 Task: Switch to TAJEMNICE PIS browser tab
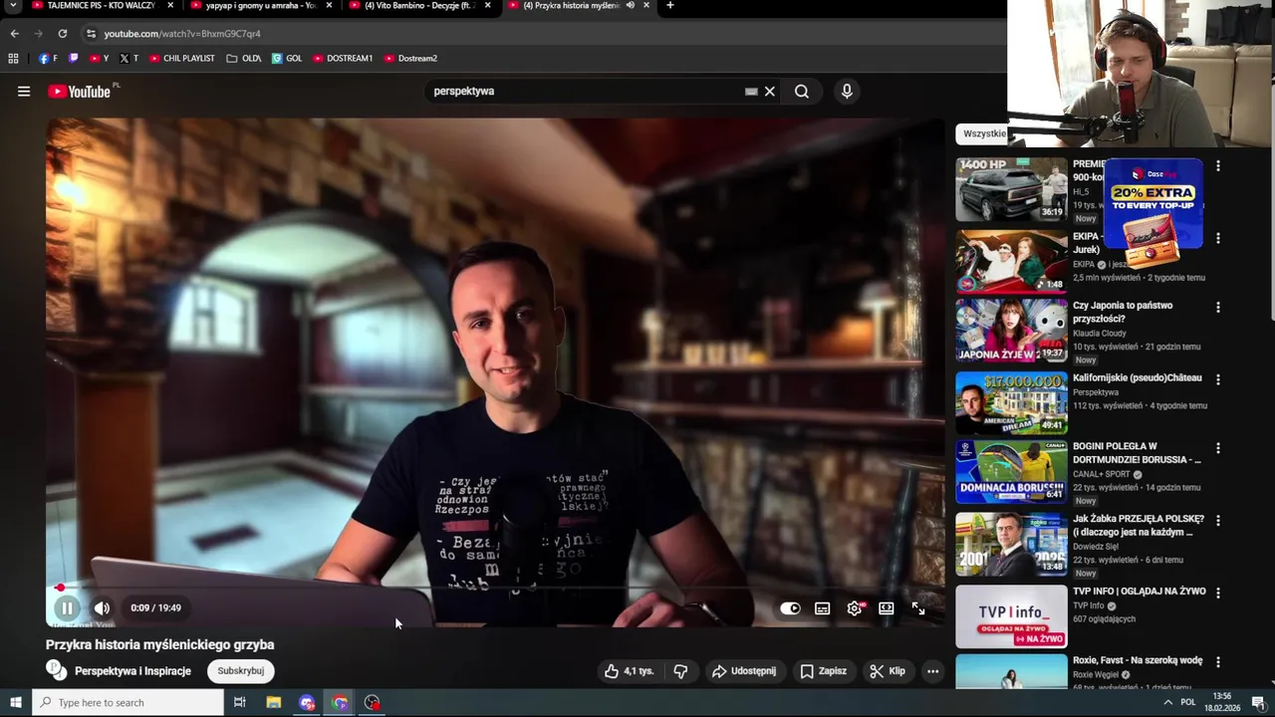[x=102, y=6]
